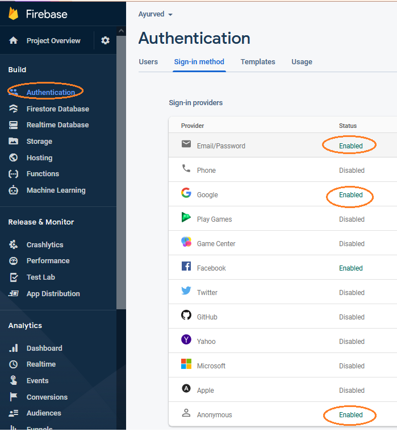This screenshot has height=440, width=397.
Task: Select the Yahoo provider row label
Action: 206,342
